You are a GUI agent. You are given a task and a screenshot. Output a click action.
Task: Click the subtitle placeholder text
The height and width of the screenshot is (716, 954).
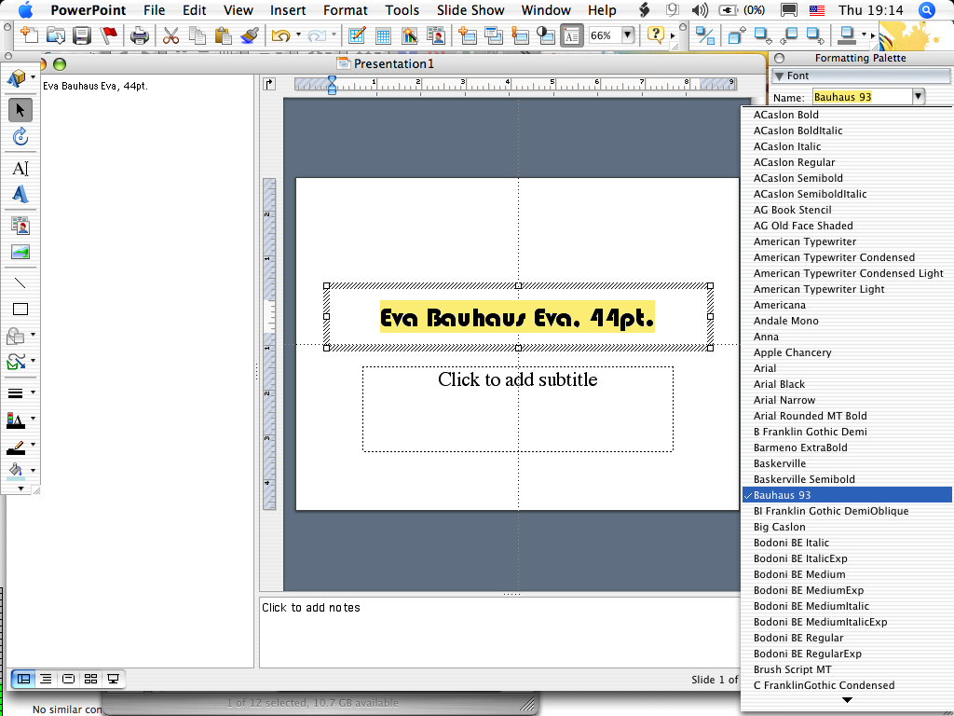pos(518,380)
